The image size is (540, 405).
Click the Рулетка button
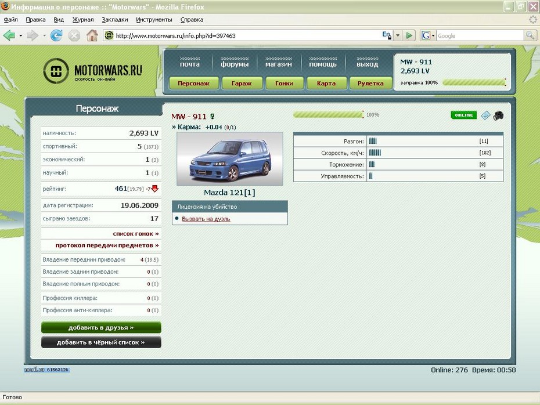tap(370, 83)
